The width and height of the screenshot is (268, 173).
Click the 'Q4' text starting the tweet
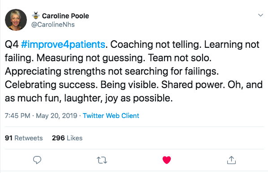pos(12,45)
